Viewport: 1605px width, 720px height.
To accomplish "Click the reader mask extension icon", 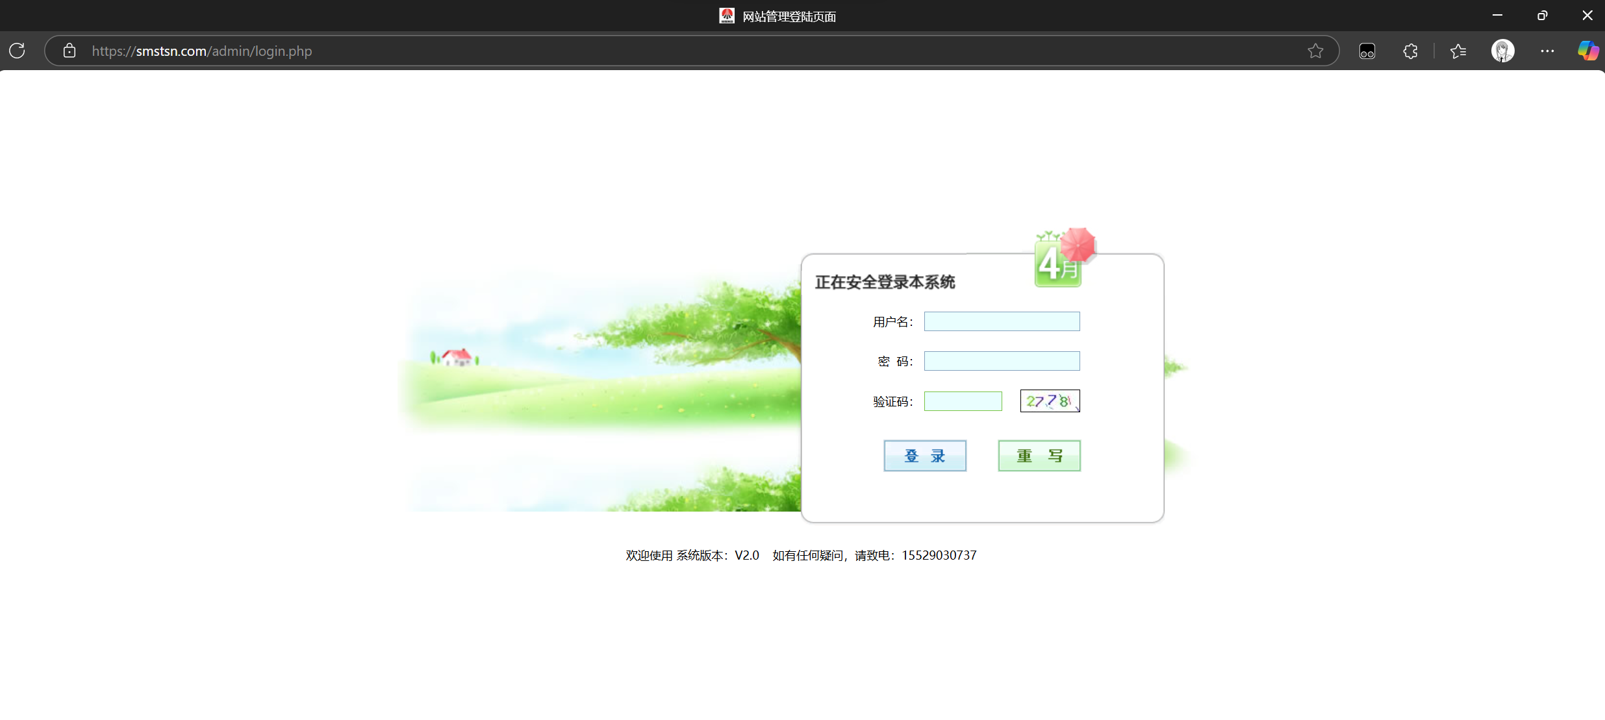I will [1367, 51].
